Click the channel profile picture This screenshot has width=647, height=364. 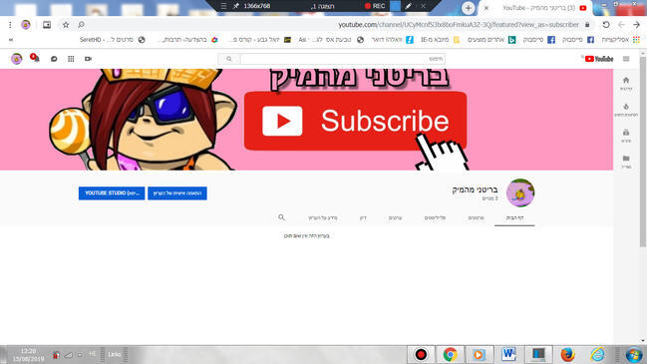coord(520,192)
